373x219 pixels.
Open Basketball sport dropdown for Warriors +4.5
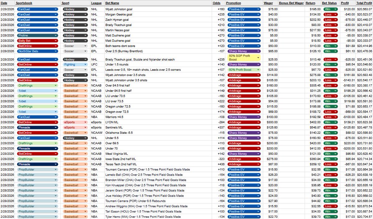pos(76,117)
